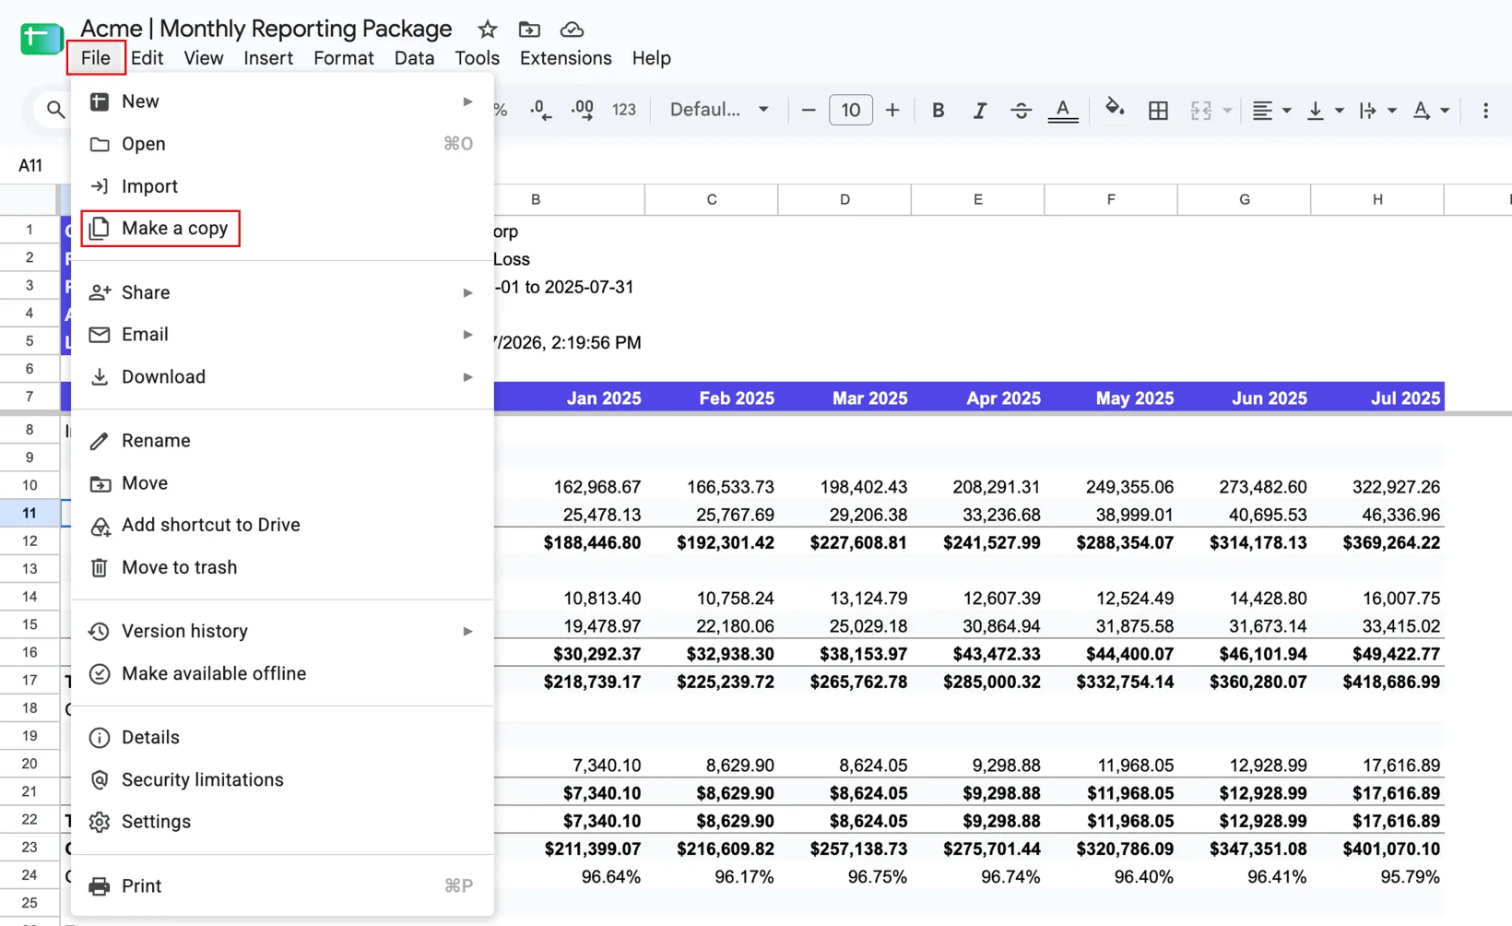Viewport: 1512px width, 926px height.
Task: Open the merge cells dropdown arrow
Action: (1227, 111)
